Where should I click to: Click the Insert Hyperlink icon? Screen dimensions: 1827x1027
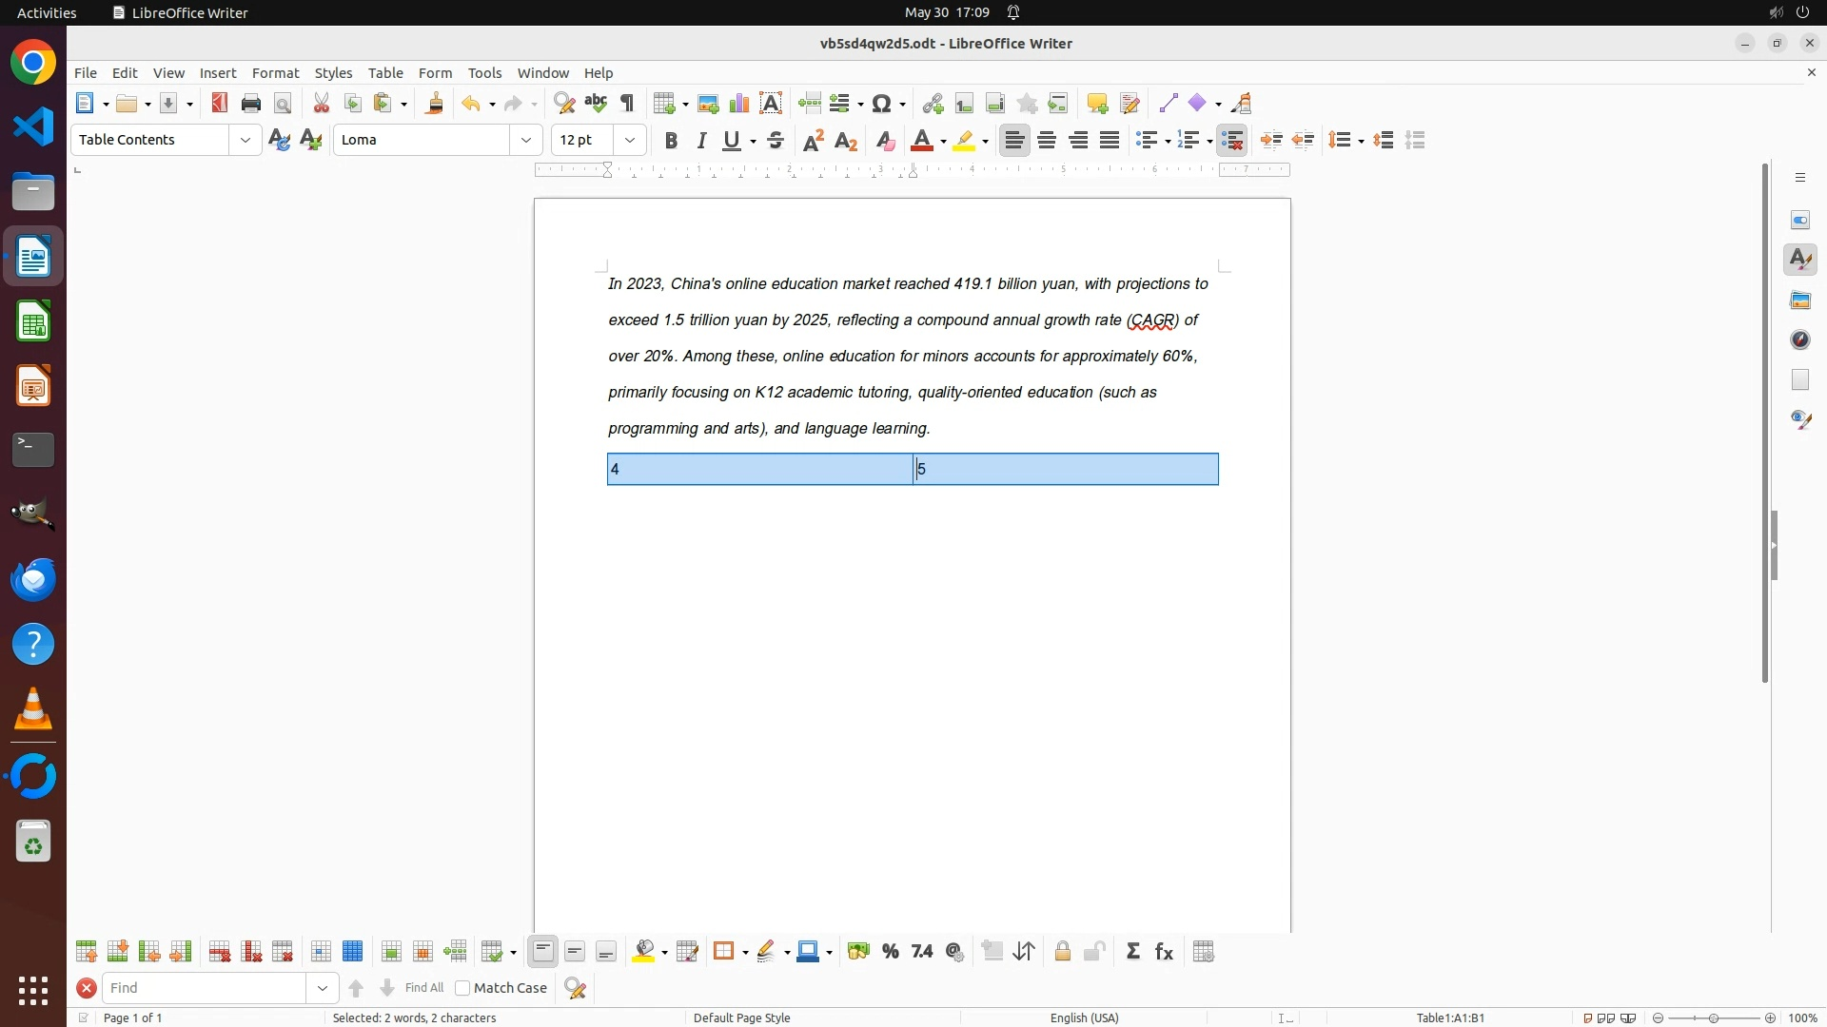tap(933, 104)
